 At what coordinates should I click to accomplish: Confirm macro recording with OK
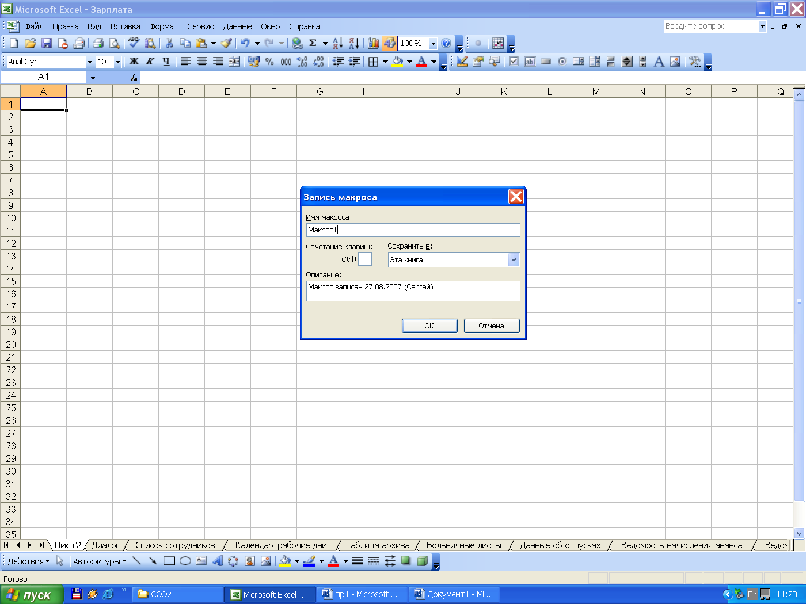(429, 326)
